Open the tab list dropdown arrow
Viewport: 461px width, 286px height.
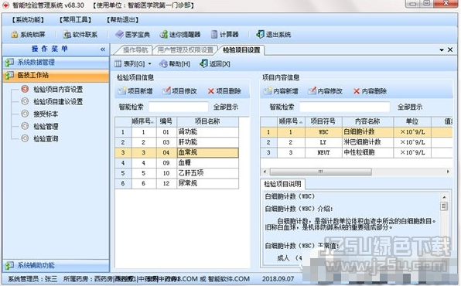click(442, 50)
